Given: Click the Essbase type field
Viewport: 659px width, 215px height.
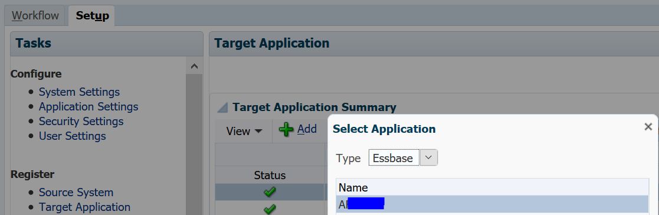Looking at the screenshot, I should (x=394, y=157).
